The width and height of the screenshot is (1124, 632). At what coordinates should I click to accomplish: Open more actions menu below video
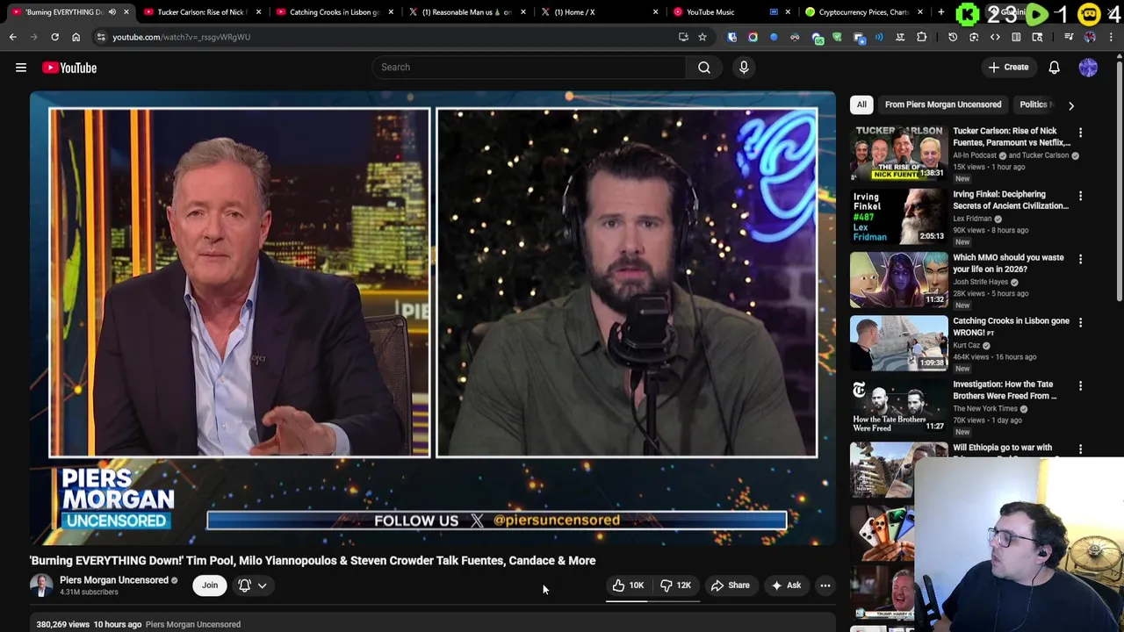[x=825, y=585]
